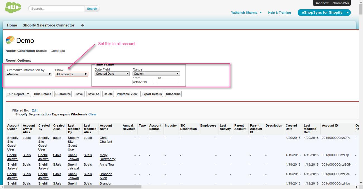The height and width of the screenshot is (189, 363).
Task: Sort by Industry column header
Action: click(x=171, y=125)
